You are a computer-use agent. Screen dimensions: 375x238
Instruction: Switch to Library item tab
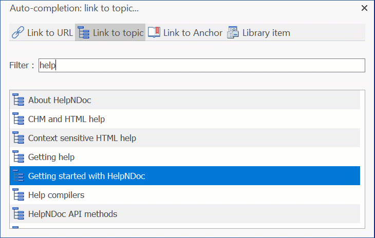258,32
